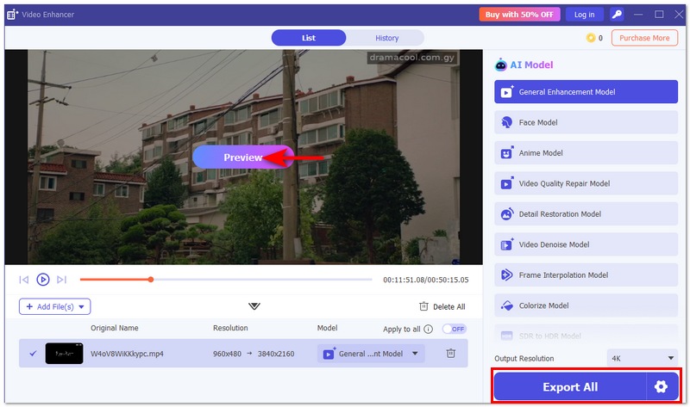Viewport: 690px width, 407px height.
Task: Select the Video Quality Repair Model
Action: point(586,183)
